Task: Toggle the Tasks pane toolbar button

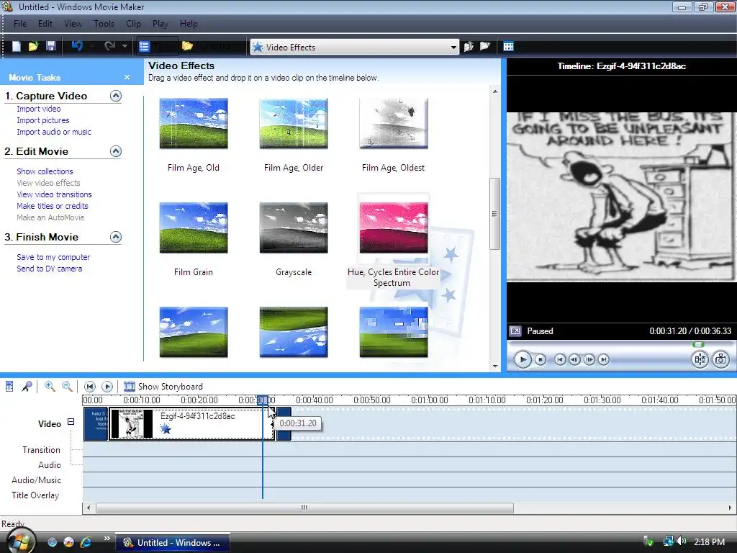Action: point(158,47)
